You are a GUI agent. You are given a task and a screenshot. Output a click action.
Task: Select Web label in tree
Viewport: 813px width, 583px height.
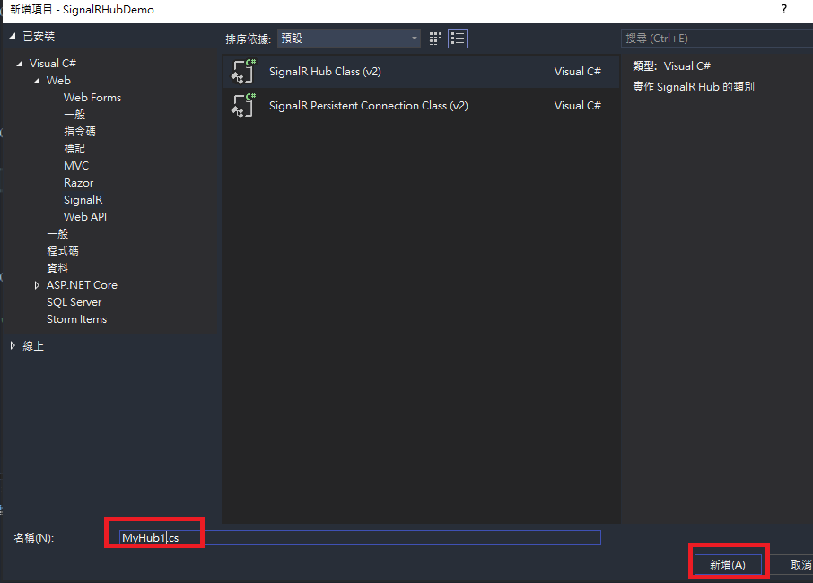pyautogui.click(x=58, y=81)
